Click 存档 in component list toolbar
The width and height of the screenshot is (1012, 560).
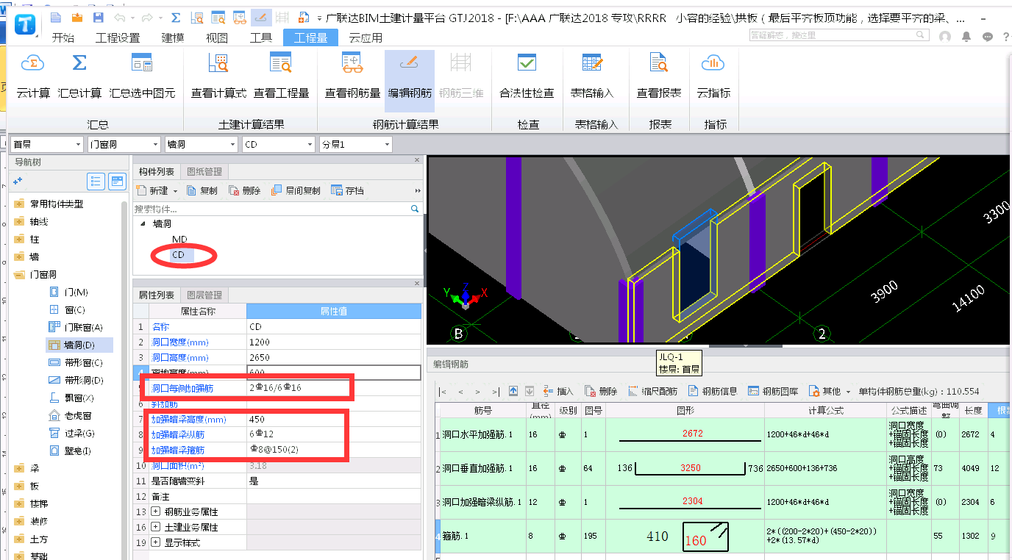tap(347, 191)
